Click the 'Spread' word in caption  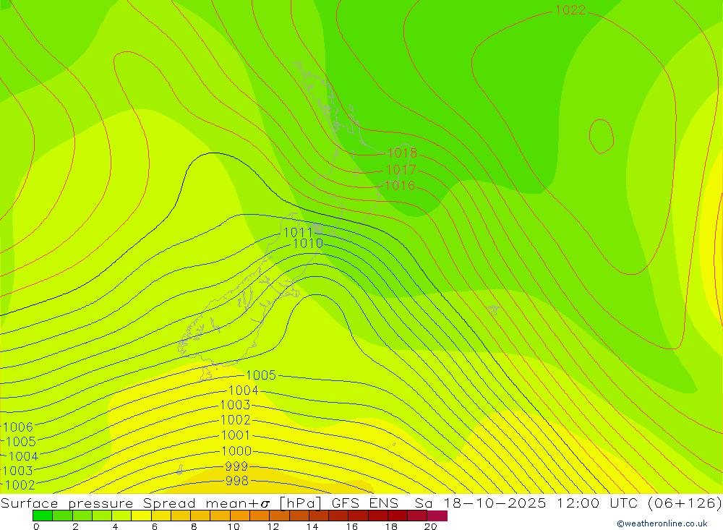169,503
